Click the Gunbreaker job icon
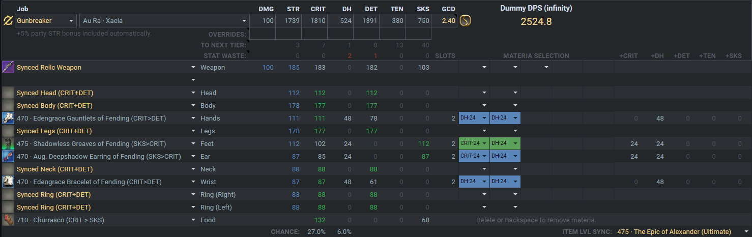 (8, 21)
